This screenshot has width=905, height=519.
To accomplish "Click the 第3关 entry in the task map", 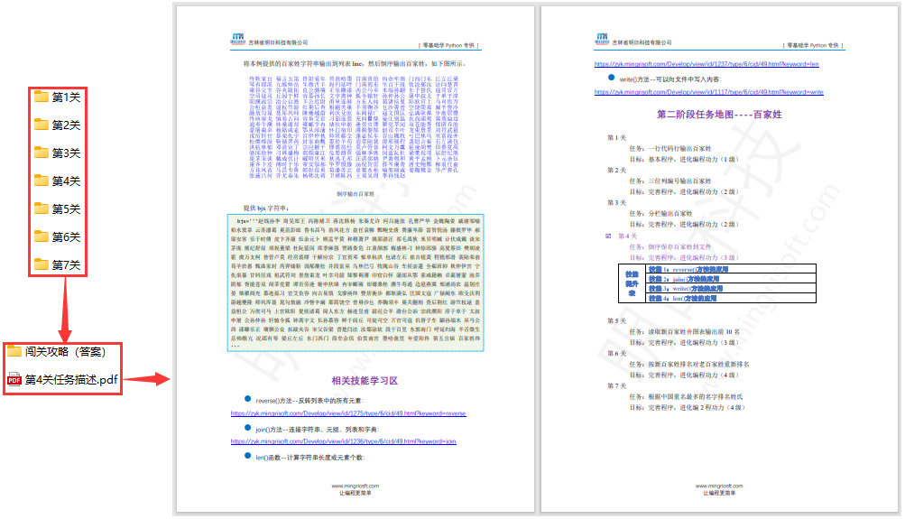I will (616, 202).
